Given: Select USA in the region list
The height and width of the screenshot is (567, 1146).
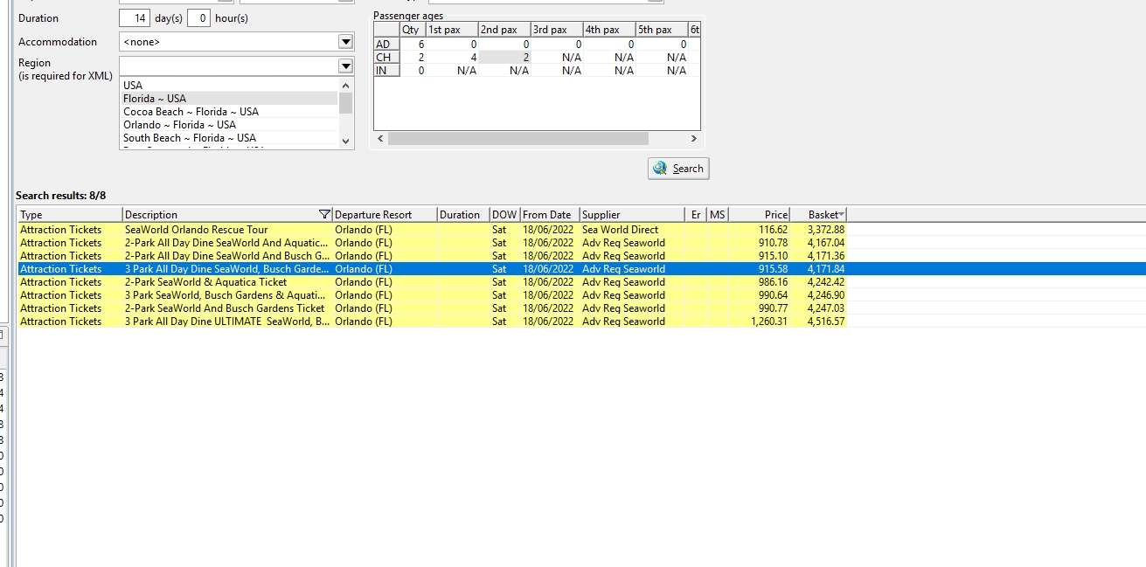Looking at the screenshot, I should click(229, 86).
